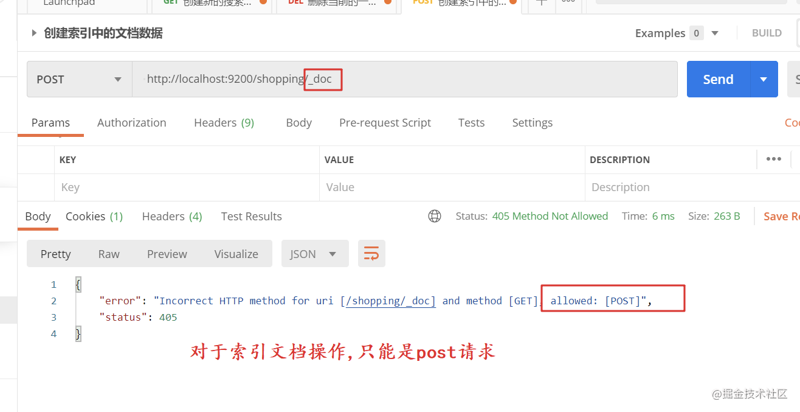Image resolution: width=800 pixels, height=412 pixels.
Task: Click the request URL field
Action: (405, 79)
